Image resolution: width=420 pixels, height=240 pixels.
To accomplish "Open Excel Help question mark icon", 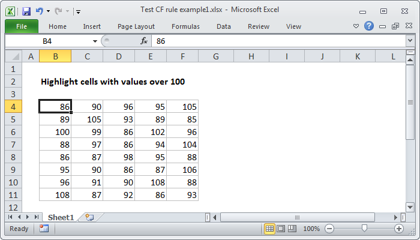I will click(x=369, y=26).
